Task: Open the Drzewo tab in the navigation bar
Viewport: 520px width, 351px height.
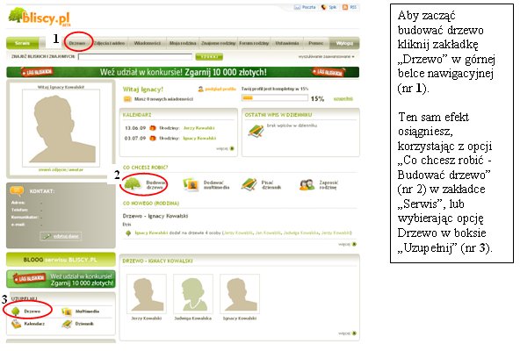Action: coord(77,43)
